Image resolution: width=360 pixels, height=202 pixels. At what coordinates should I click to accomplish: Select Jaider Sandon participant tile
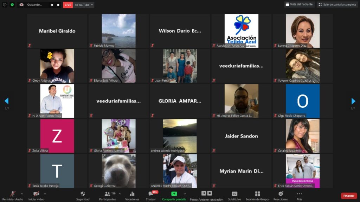click(x=241, y=136)
